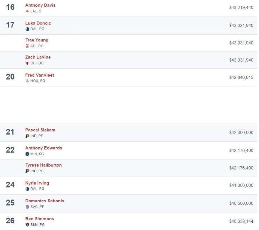Screen dimensions: 259x230
Task: Select the Trae Young name link
Action: 37,40
